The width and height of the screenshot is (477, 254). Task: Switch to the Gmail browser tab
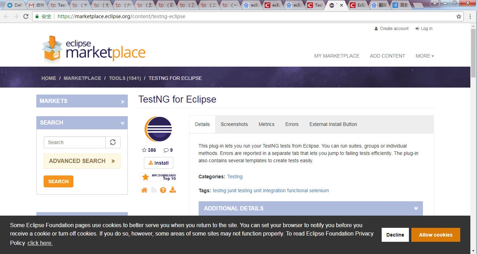coord(37,5)
